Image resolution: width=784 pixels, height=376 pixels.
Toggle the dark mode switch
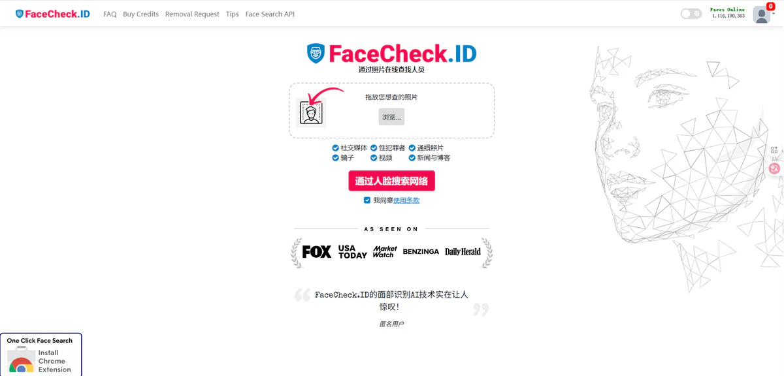pyautogui.click(x=691, y=14)
